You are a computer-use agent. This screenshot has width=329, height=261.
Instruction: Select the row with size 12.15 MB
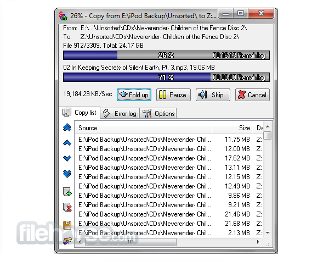click(169, 177)
